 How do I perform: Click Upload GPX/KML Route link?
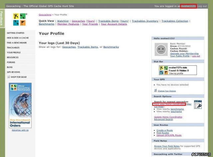169,135
